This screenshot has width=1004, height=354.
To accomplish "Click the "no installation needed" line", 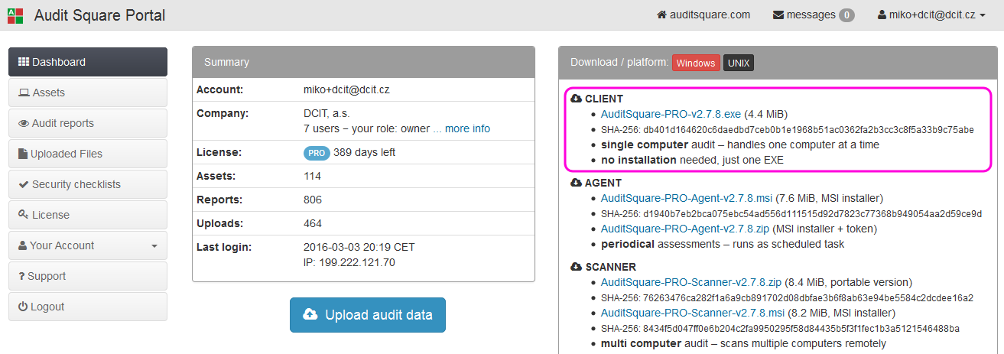I will [x=692, y=160].
